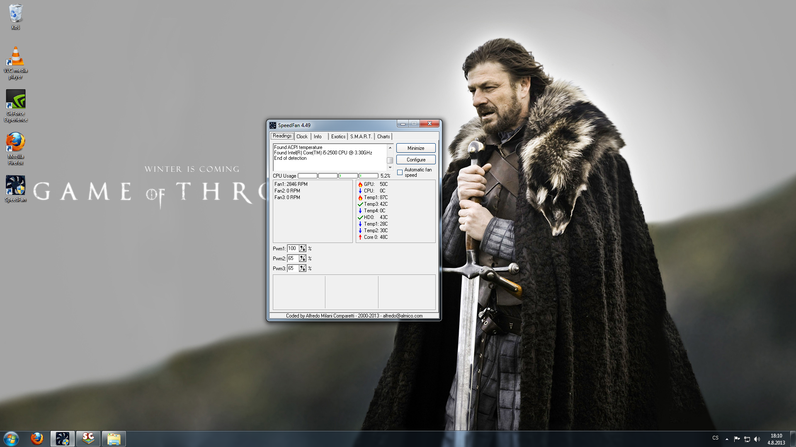Click the Pwm2 spinner arrows
The height and width of the screenshot is (447, 796).
coord(303,258)
